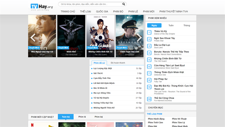
Task: Click rank 7 number badge
Action: coord(149,73)
